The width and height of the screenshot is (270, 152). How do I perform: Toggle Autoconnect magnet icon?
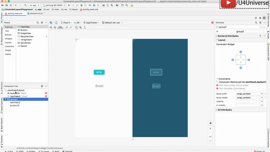(x=55, y=27)
